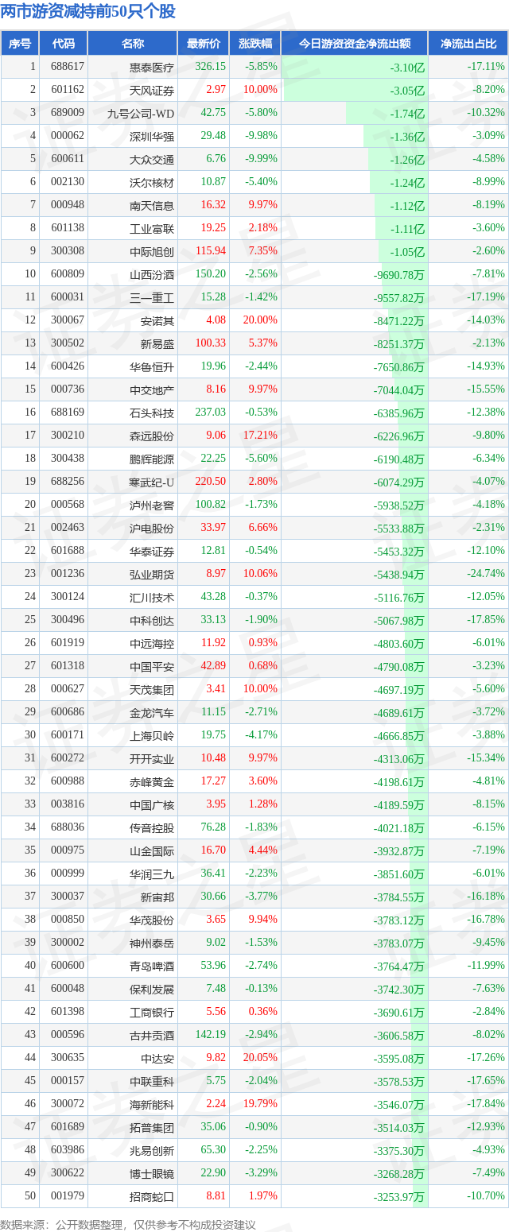Select stock name 泸州老窖
This screenshot has width=509, height=1232.
(x=152, y=505)
